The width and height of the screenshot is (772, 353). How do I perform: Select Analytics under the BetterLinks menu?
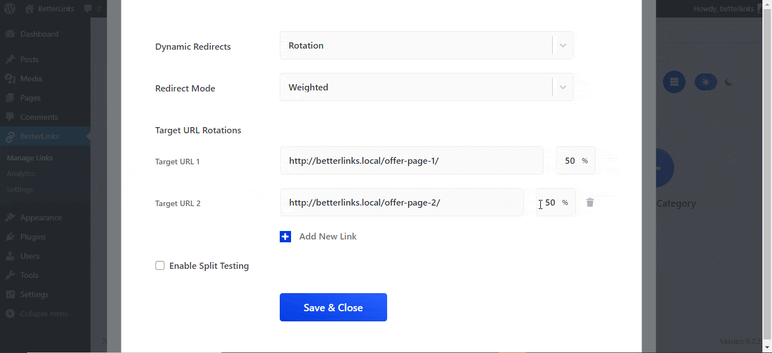(21, 173)
